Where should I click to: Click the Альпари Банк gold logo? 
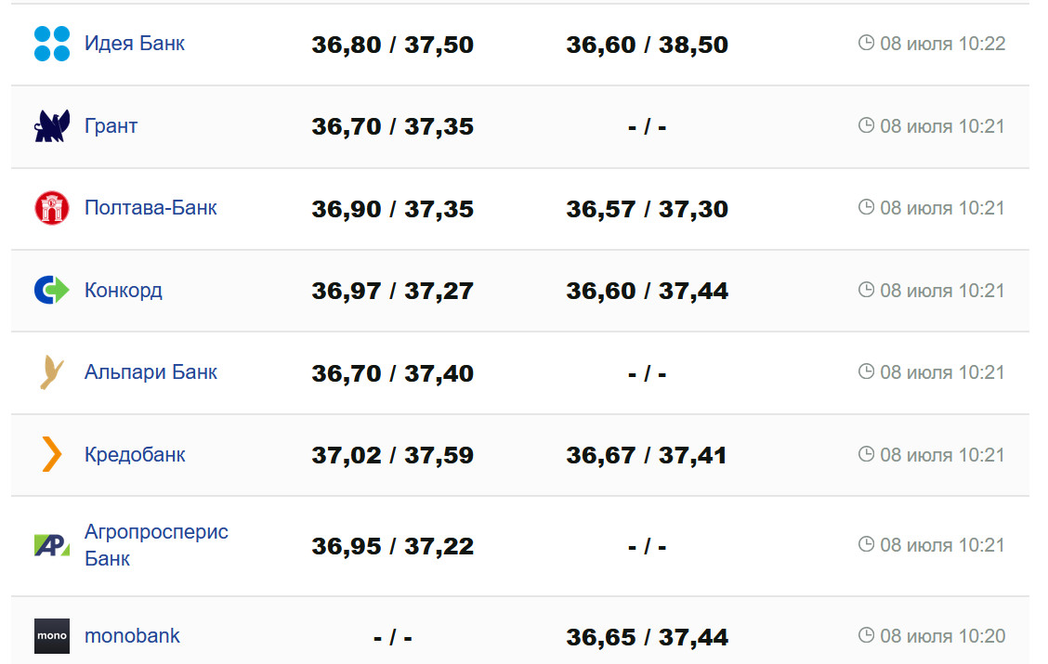(52, 372)
